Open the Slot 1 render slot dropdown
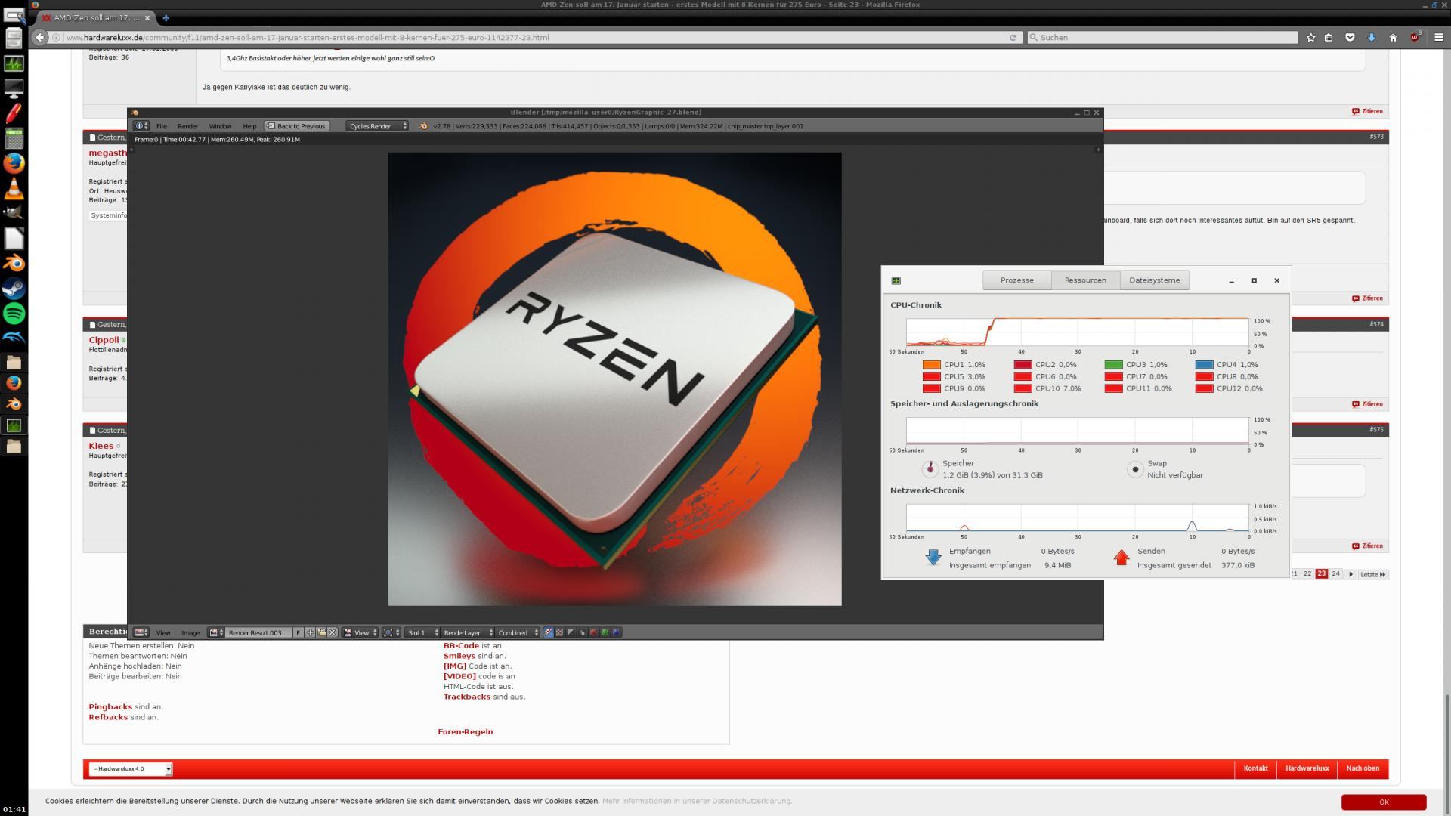 click(x=422, y=632)
